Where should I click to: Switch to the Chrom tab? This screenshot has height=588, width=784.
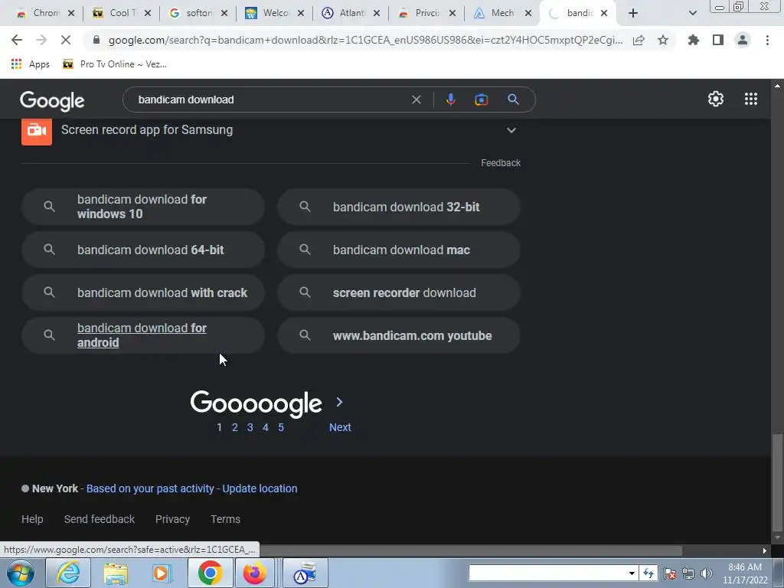tap(44, 13)
